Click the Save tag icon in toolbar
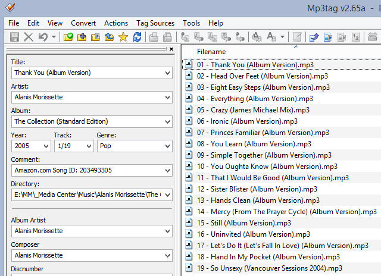The height and width of the screenshot is (276, 381). 14,37
